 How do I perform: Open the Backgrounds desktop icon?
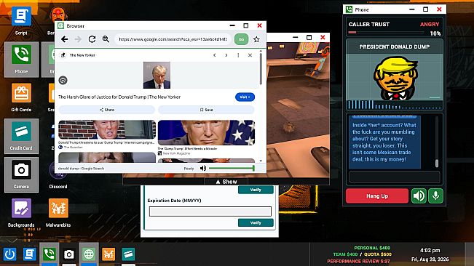point(21,213)
